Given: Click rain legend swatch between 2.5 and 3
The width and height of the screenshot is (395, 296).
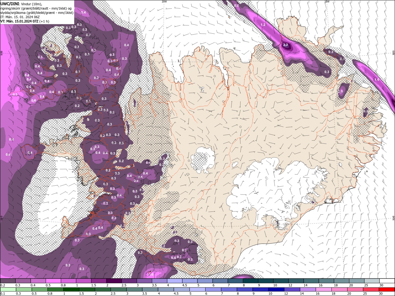Looking at the screenshot, I should tap(118, 290).
